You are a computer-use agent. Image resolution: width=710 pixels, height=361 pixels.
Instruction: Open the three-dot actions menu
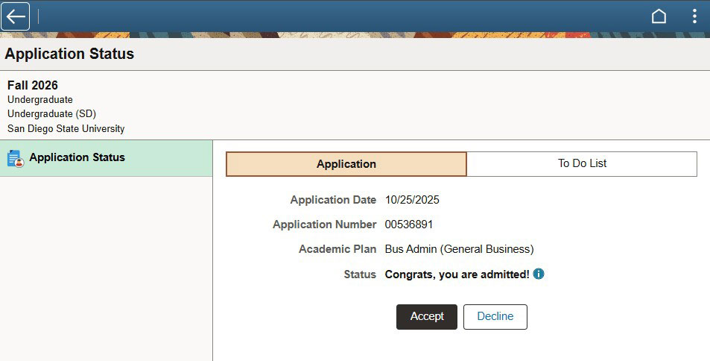coord(694,16)
